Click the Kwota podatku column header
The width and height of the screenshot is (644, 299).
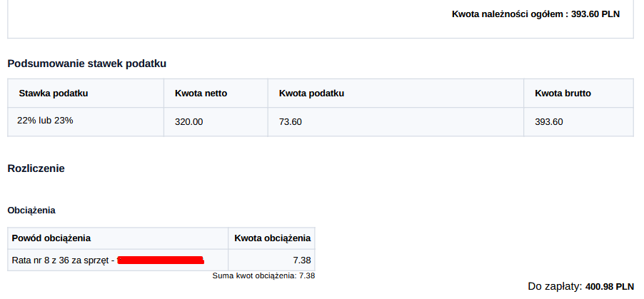(311, 93)
